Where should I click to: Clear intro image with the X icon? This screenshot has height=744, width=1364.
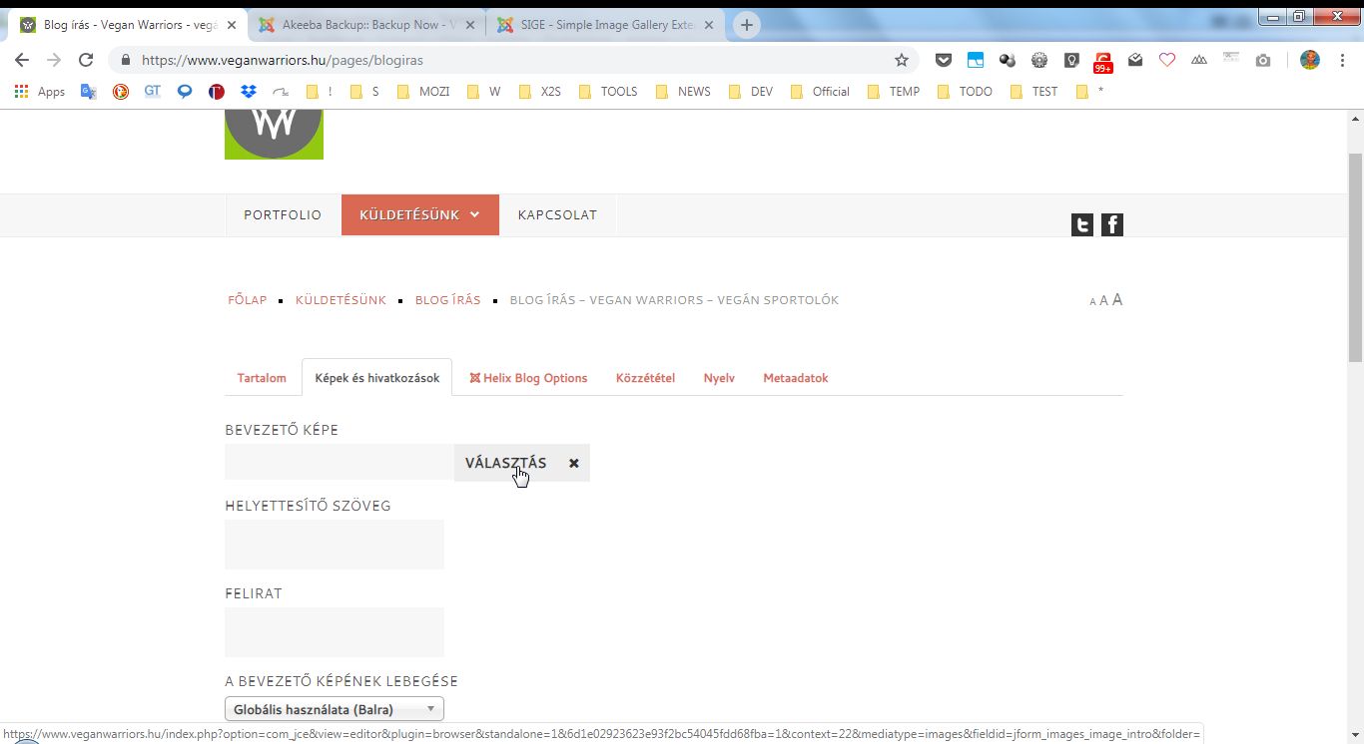tap(574, 464)
